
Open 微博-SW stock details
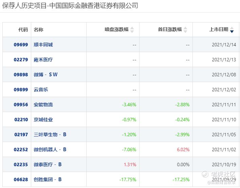[x=45, y=75]
